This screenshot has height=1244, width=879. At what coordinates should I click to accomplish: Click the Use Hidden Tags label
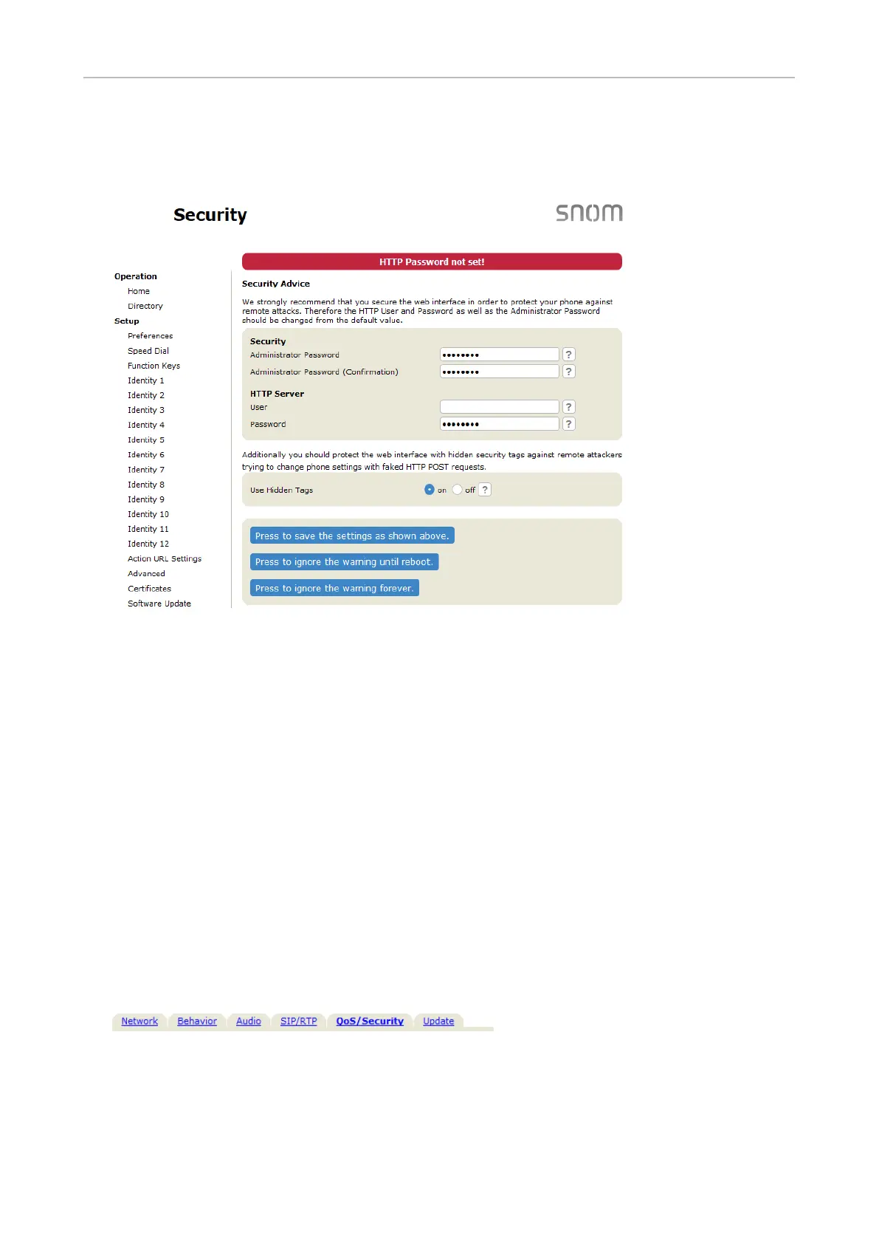(x=281, y=490)
